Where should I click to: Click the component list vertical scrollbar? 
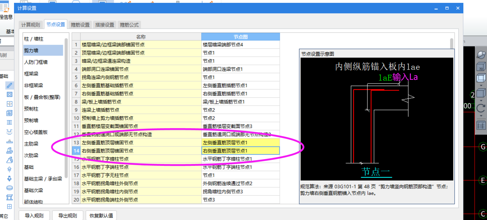66,108
